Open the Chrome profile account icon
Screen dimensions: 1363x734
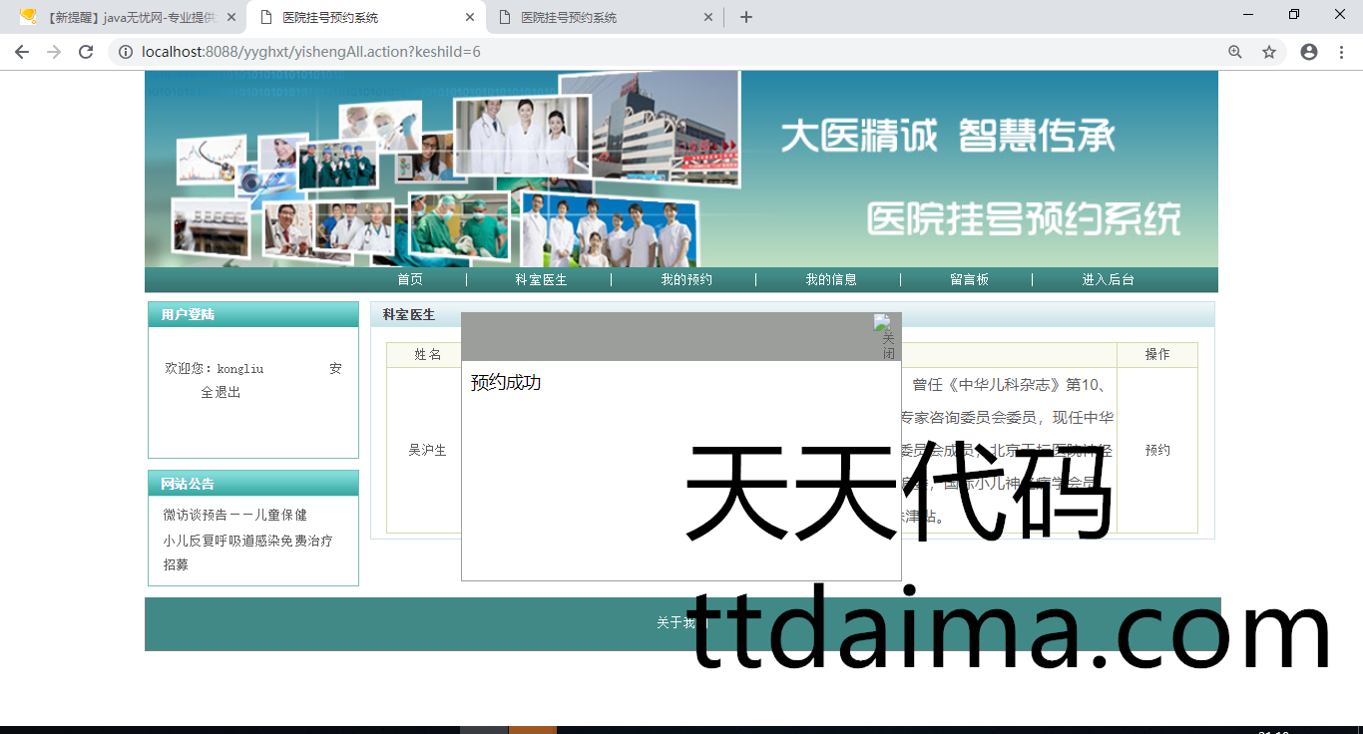pyautogui.click(x=1309, y=52)
